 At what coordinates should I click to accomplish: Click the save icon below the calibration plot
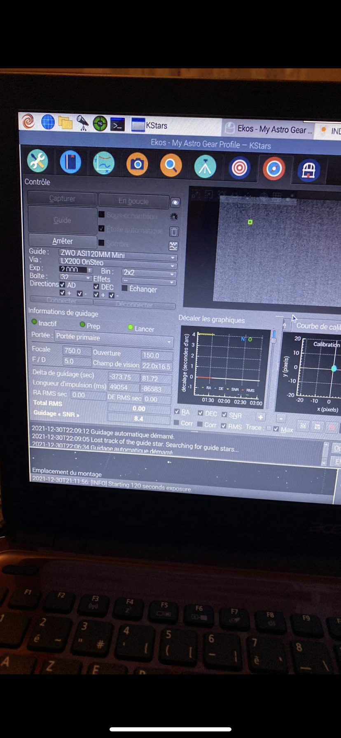tap(317, 427)
